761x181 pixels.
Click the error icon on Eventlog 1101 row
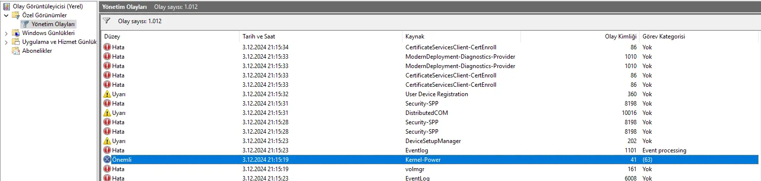click(107, 150)
